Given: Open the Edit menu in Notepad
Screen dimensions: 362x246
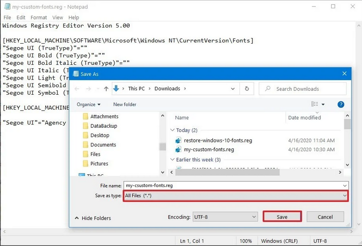Looking at the screenshot, I should pyautogui.click(x=21, y=18).
